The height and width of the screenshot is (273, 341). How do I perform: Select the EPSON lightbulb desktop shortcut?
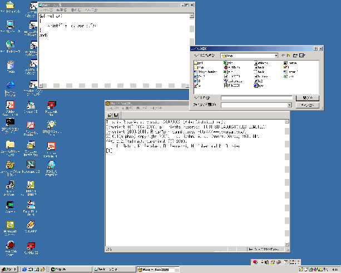coord(51,128)
